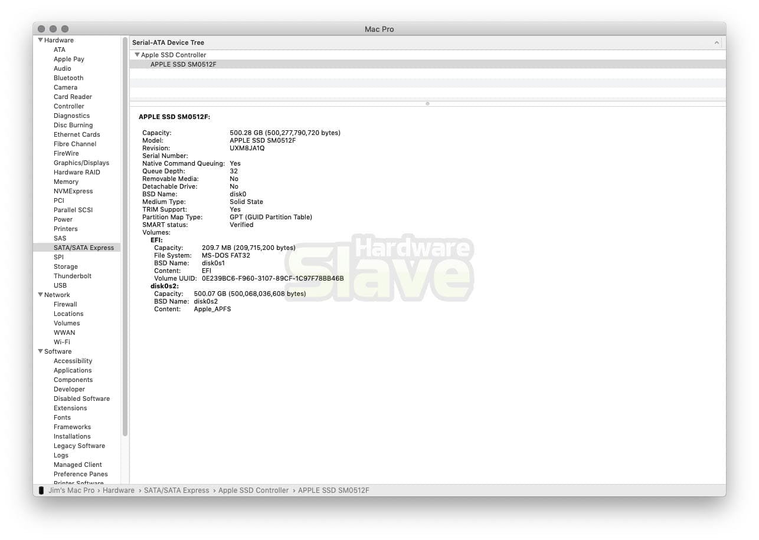Click SATA/SATA Express in the path bar
This screenshot has width=759, height=540.
(x=176, y=490)
